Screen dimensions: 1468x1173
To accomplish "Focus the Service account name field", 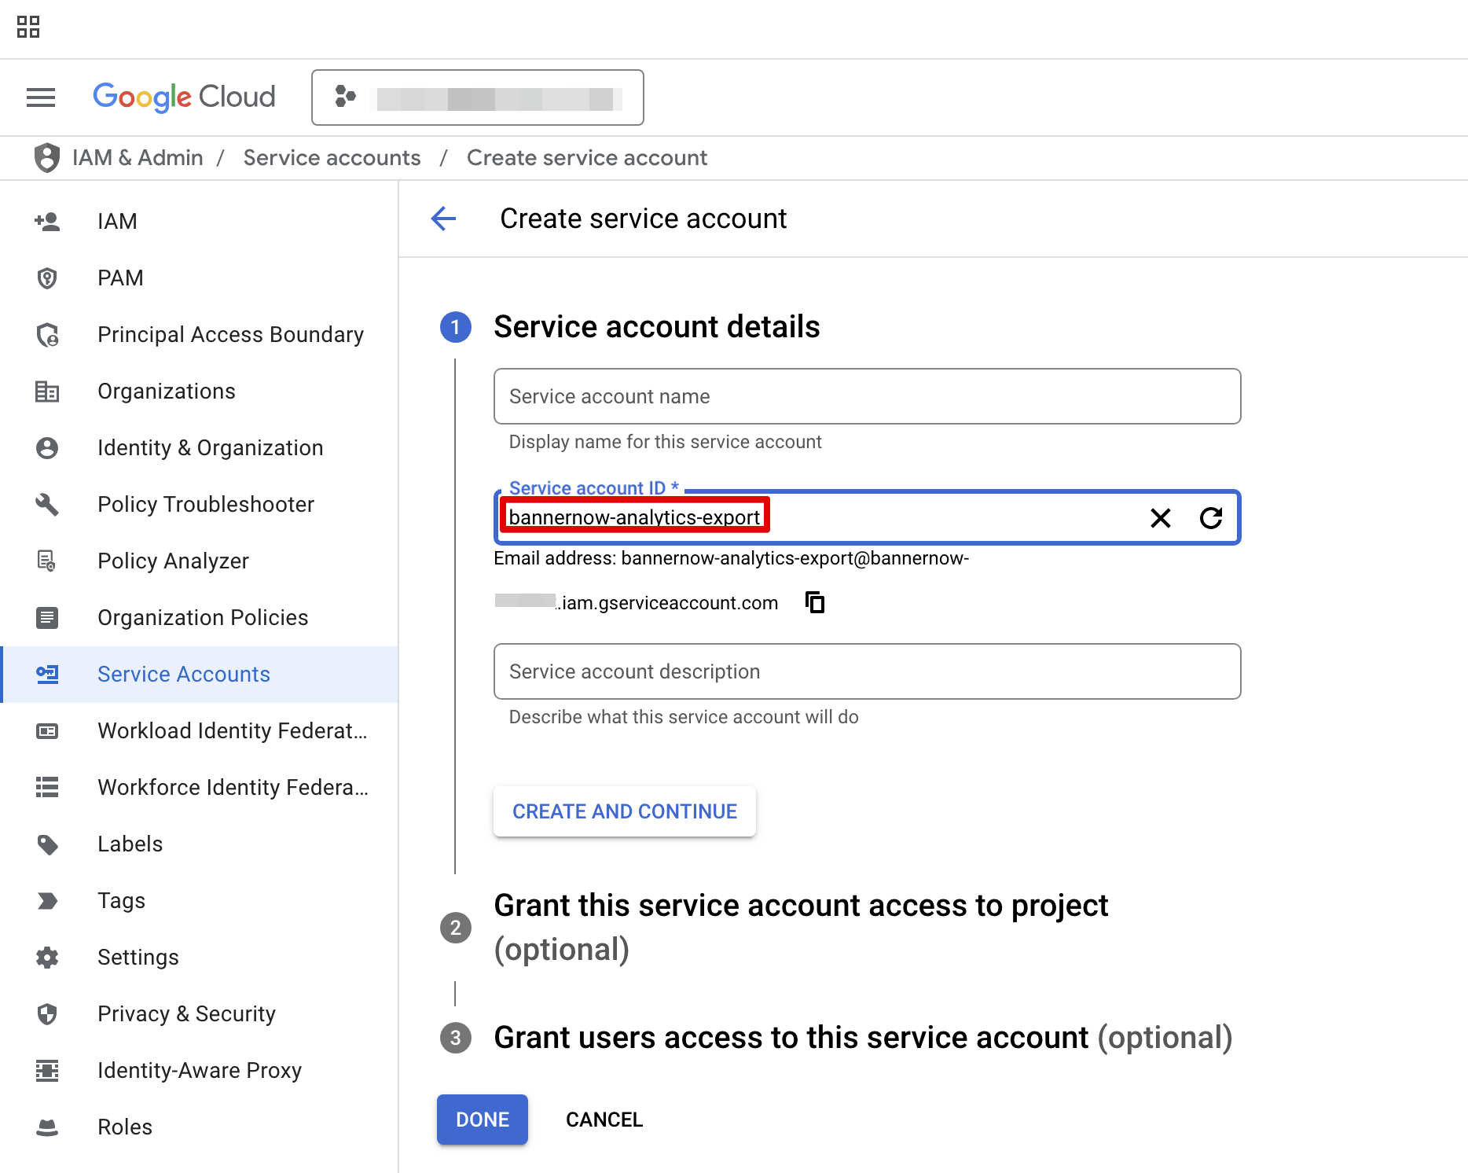I will pos(868,396).
